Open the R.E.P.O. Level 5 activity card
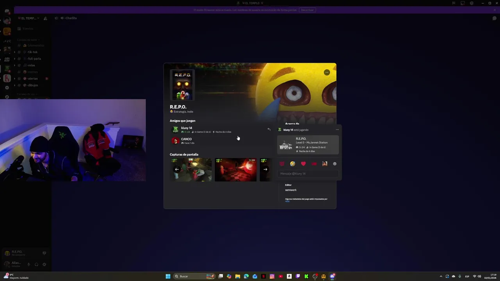The image size is (500, 281). [308, 145]
